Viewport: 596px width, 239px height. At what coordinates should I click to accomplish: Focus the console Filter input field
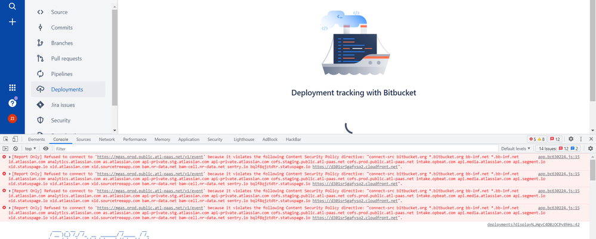click(x=276, y=149)
